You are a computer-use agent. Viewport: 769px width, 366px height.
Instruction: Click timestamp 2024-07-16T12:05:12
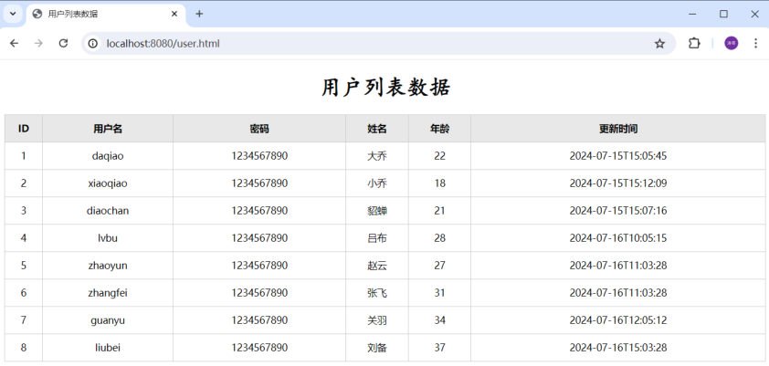click(x=618, y=320)
